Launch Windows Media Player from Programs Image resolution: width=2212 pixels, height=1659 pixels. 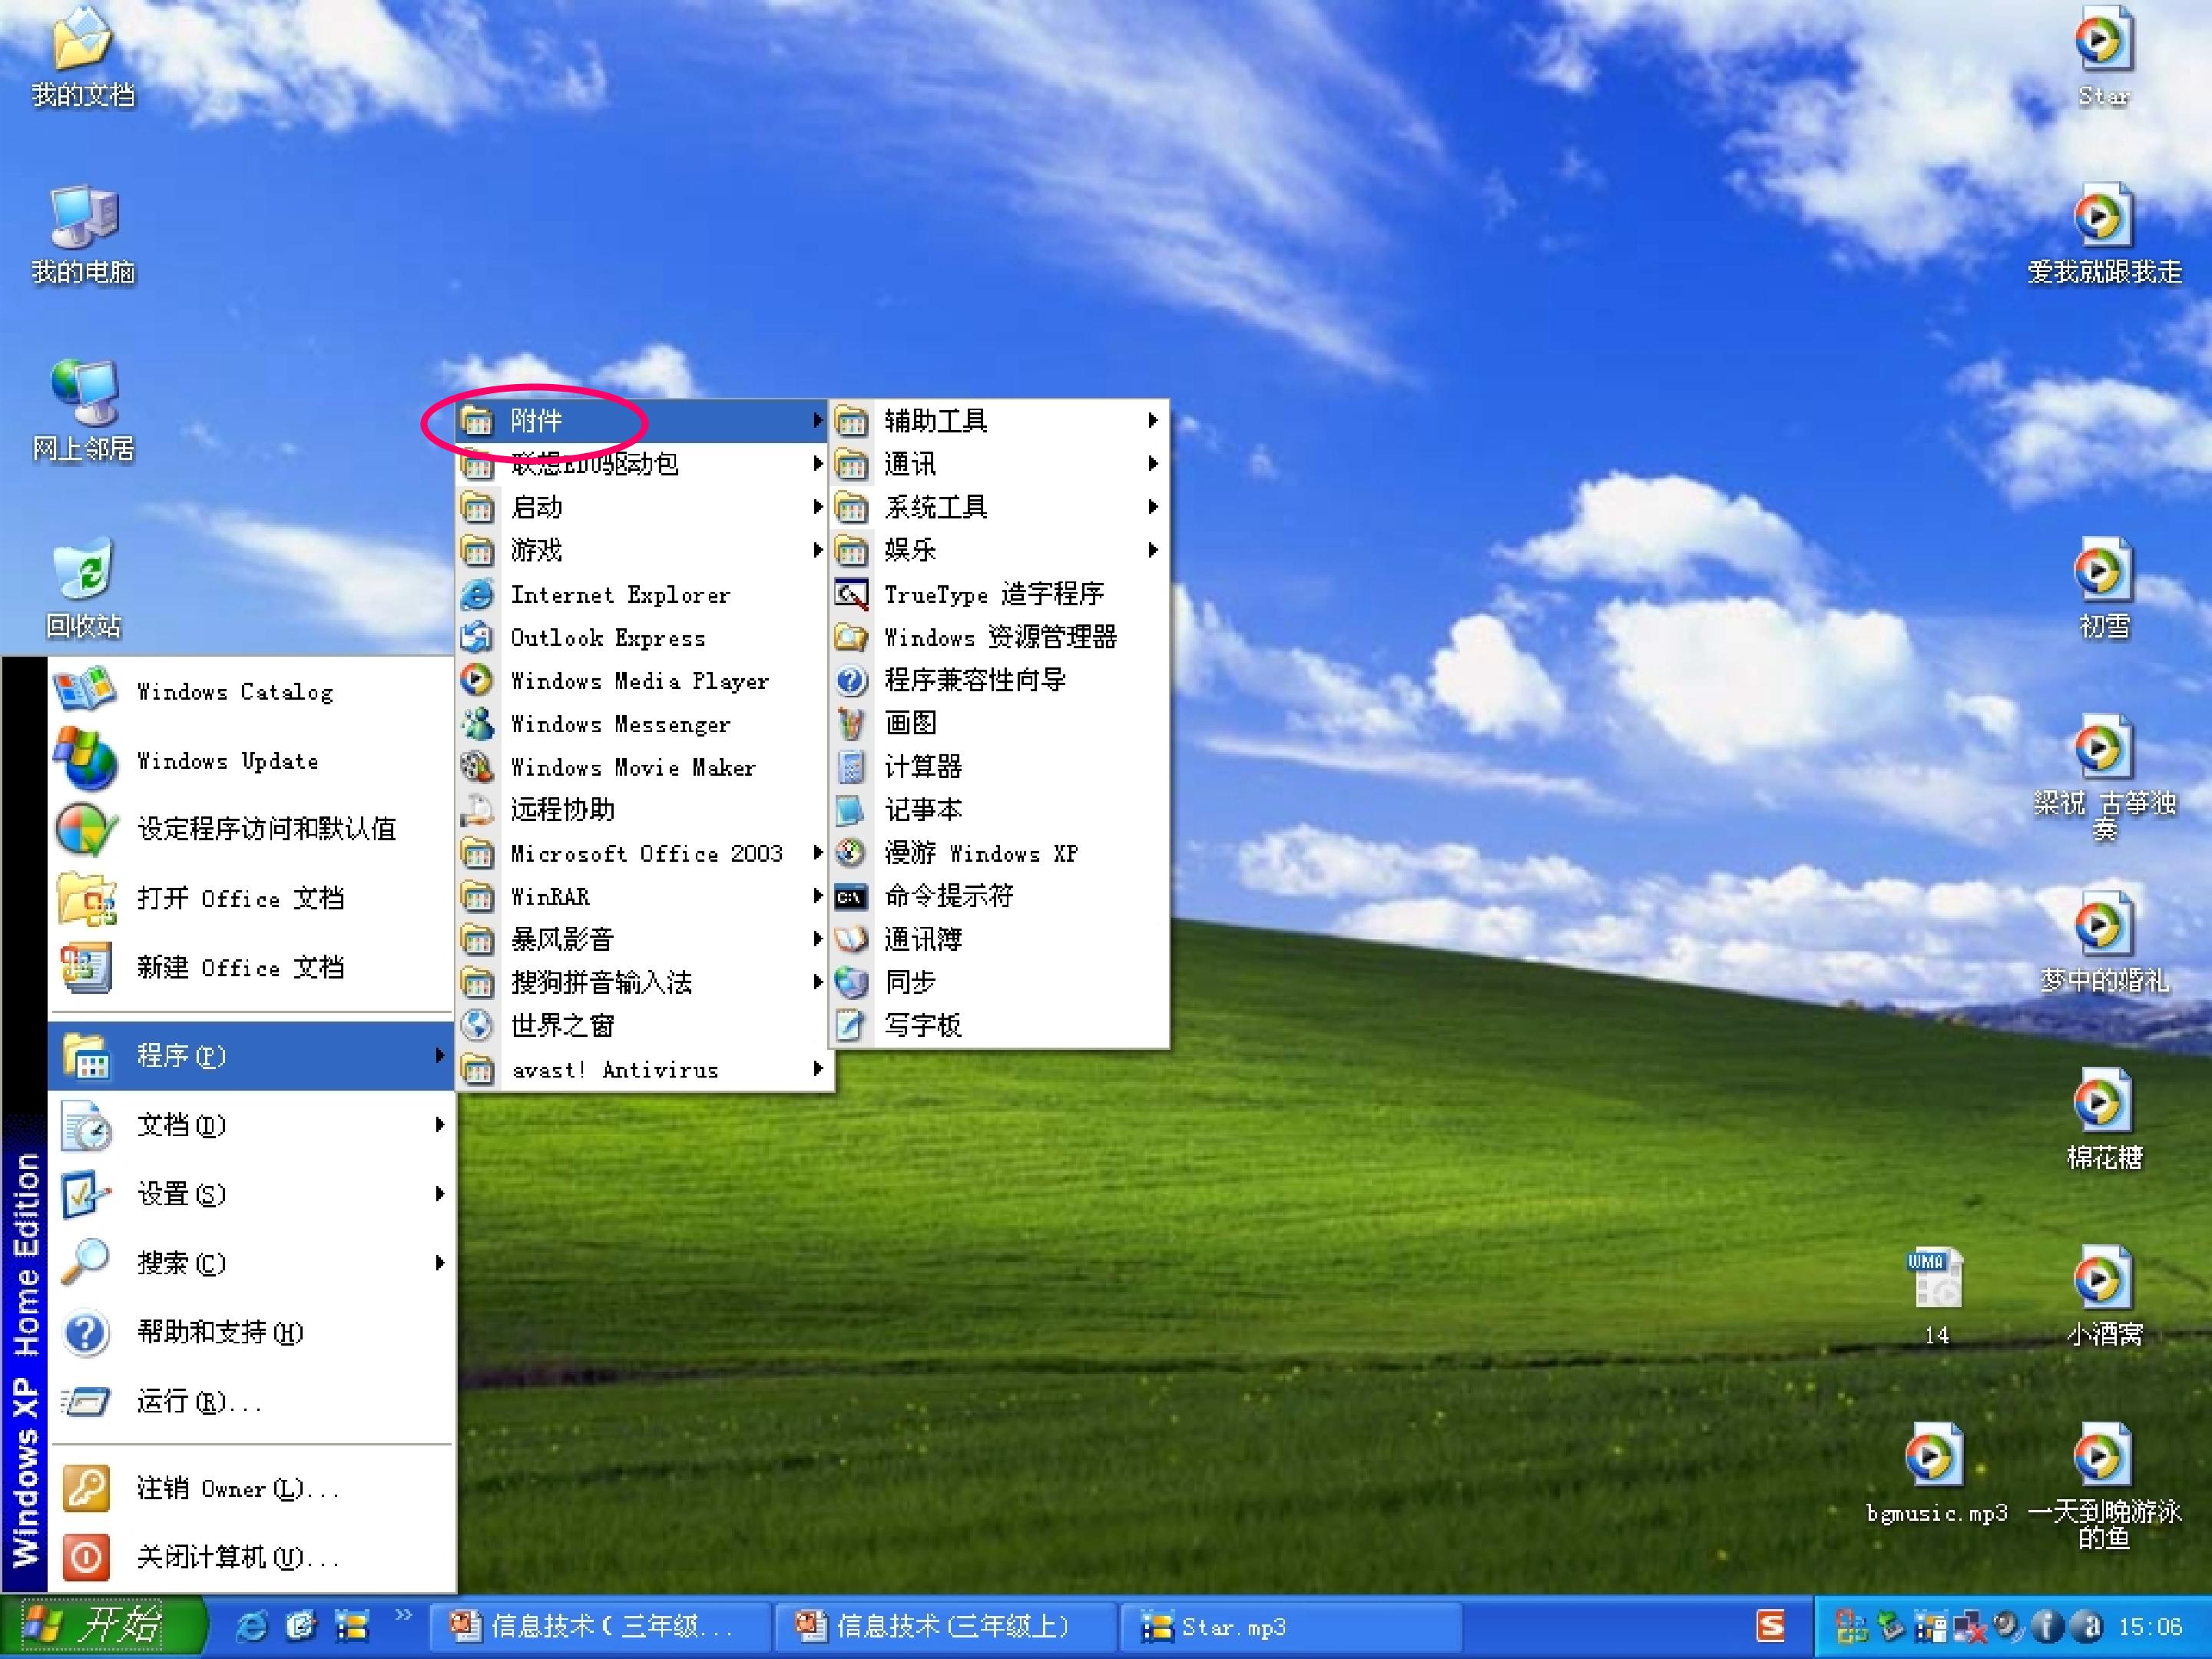click(x=638, y=681)
